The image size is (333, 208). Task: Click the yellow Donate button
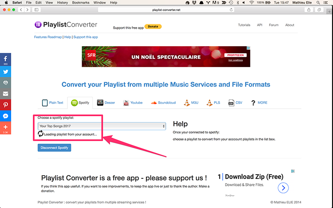[153, 27]
